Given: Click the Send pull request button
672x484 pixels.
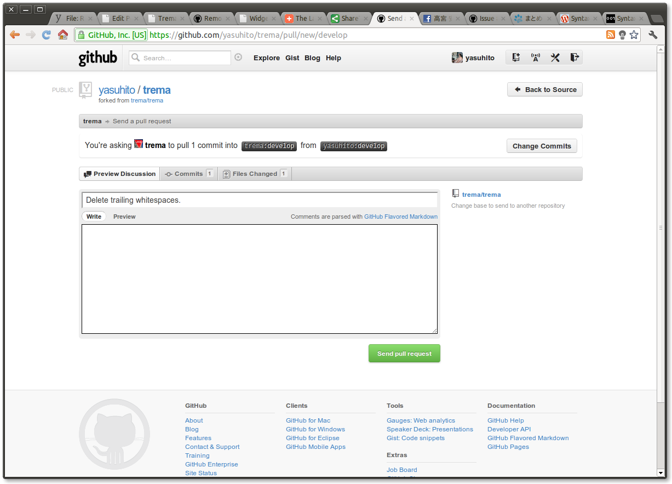Looking at the screenshot, I should 404,354.
